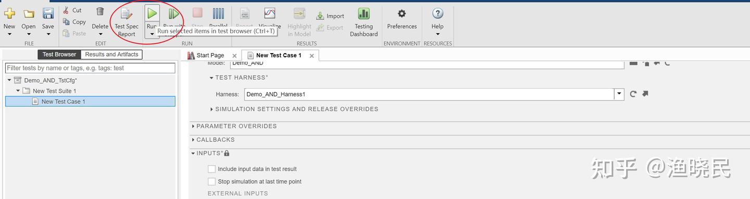Open the Harness dropdown list
750x199 pixels.
pos(619,94)
